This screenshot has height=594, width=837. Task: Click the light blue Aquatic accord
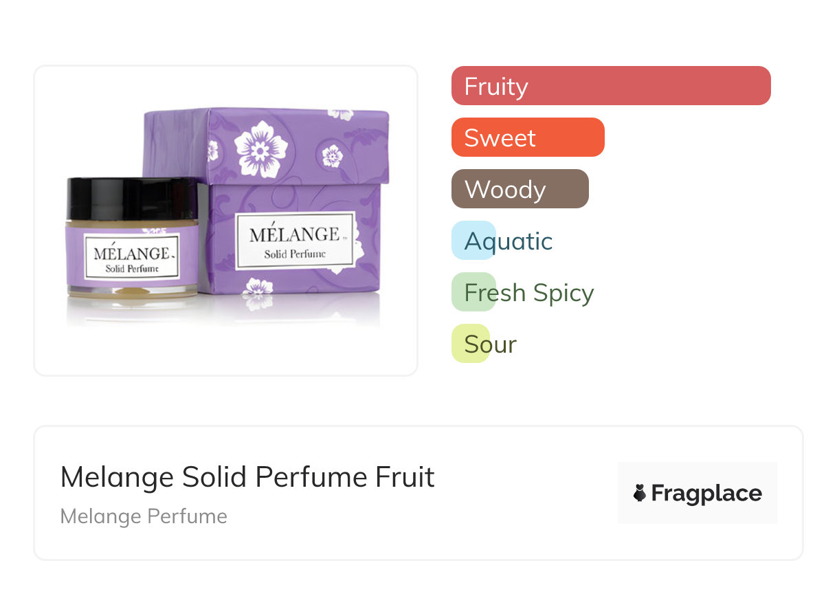pyautogui.click(x=508, y=241)
